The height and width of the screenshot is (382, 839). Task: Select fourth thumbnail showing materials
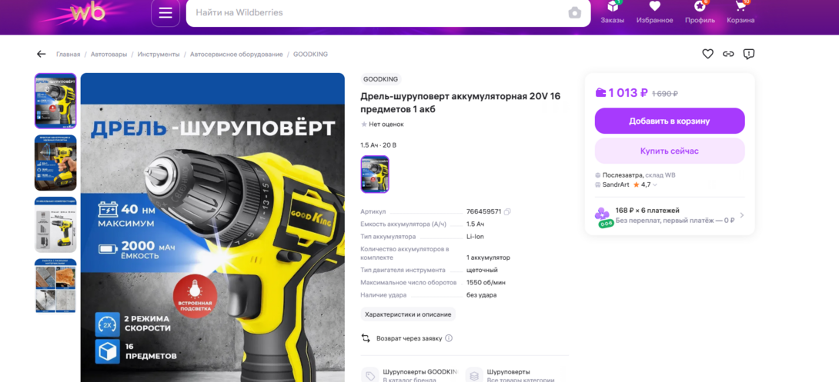point(55,286)
